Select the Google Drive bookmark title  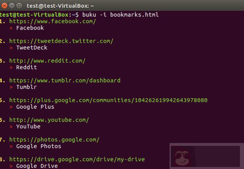pos(37,166)
